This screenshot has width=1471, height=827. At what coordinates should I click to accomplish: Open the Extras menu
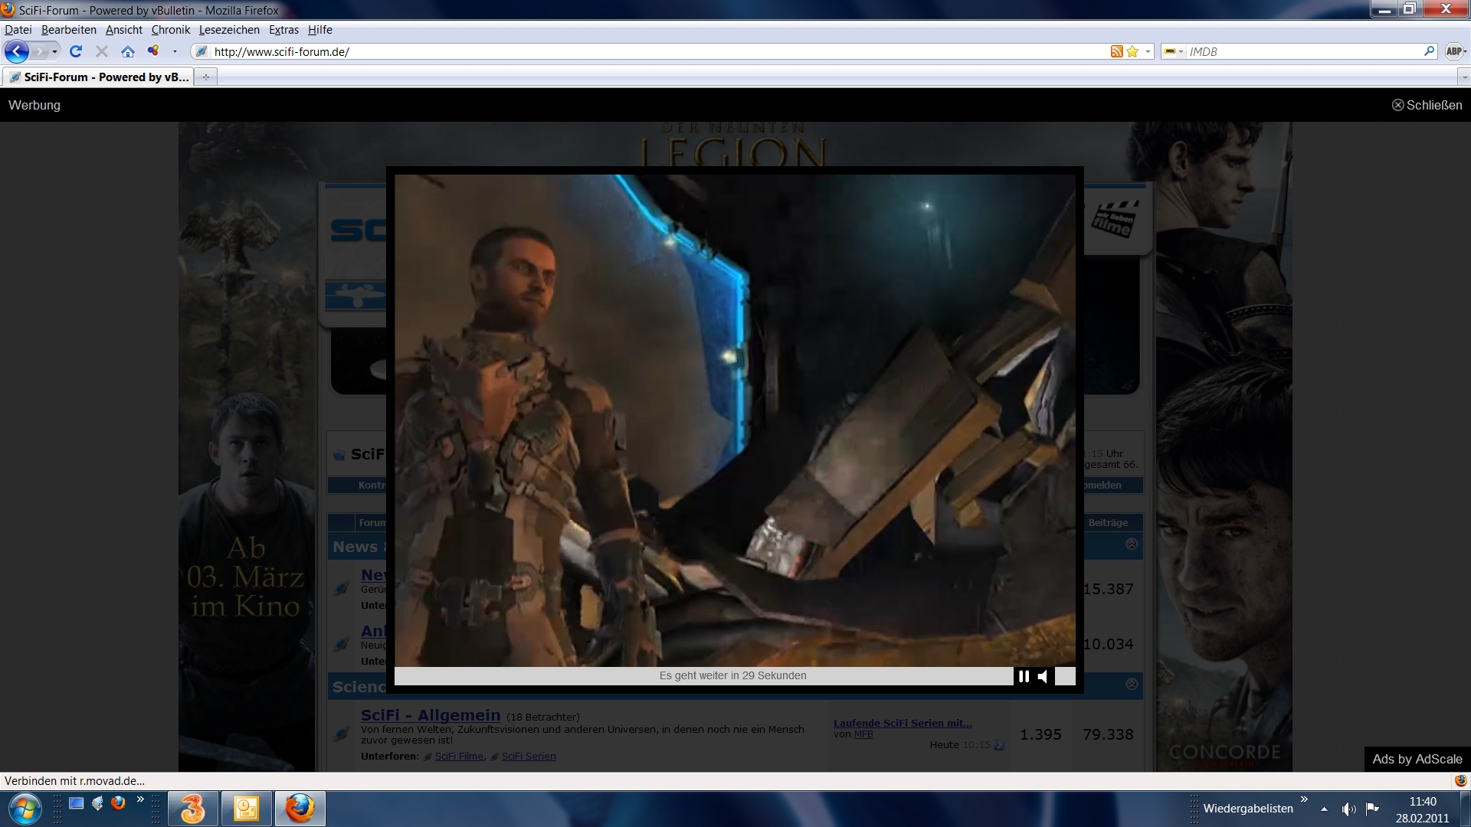point(283,30)
